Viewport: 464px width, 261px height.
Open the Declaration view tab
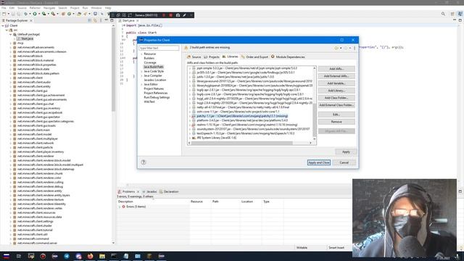point(169,191)
